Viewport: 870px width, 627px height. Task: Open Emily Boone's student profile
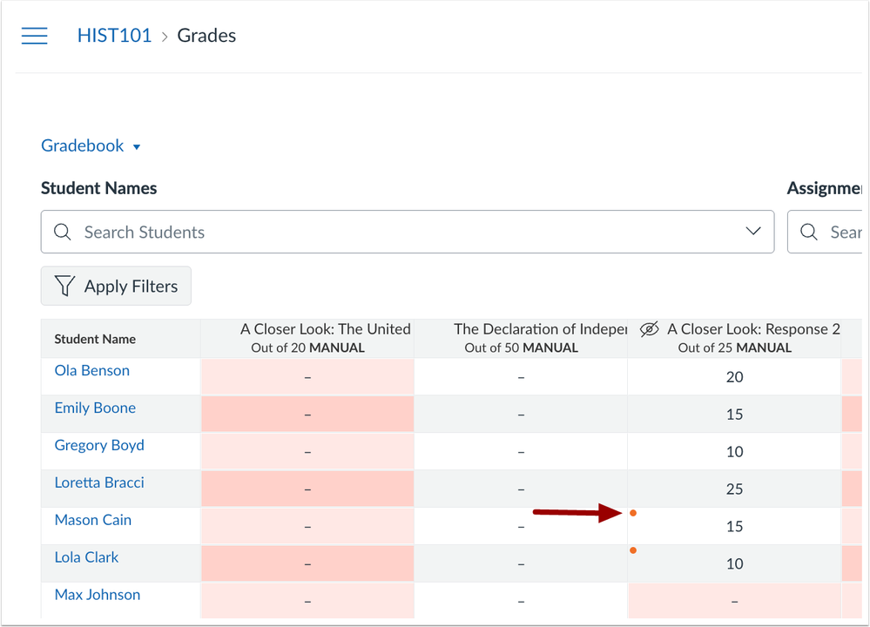click(95, 408)
